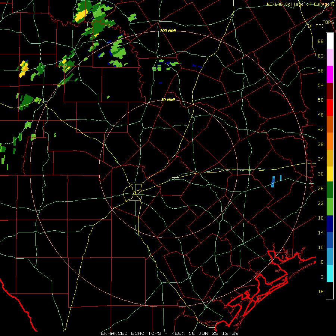Click the light blue echo east of radar
Viewport: 336px width, 336px height.
click(x=273, y=182)
